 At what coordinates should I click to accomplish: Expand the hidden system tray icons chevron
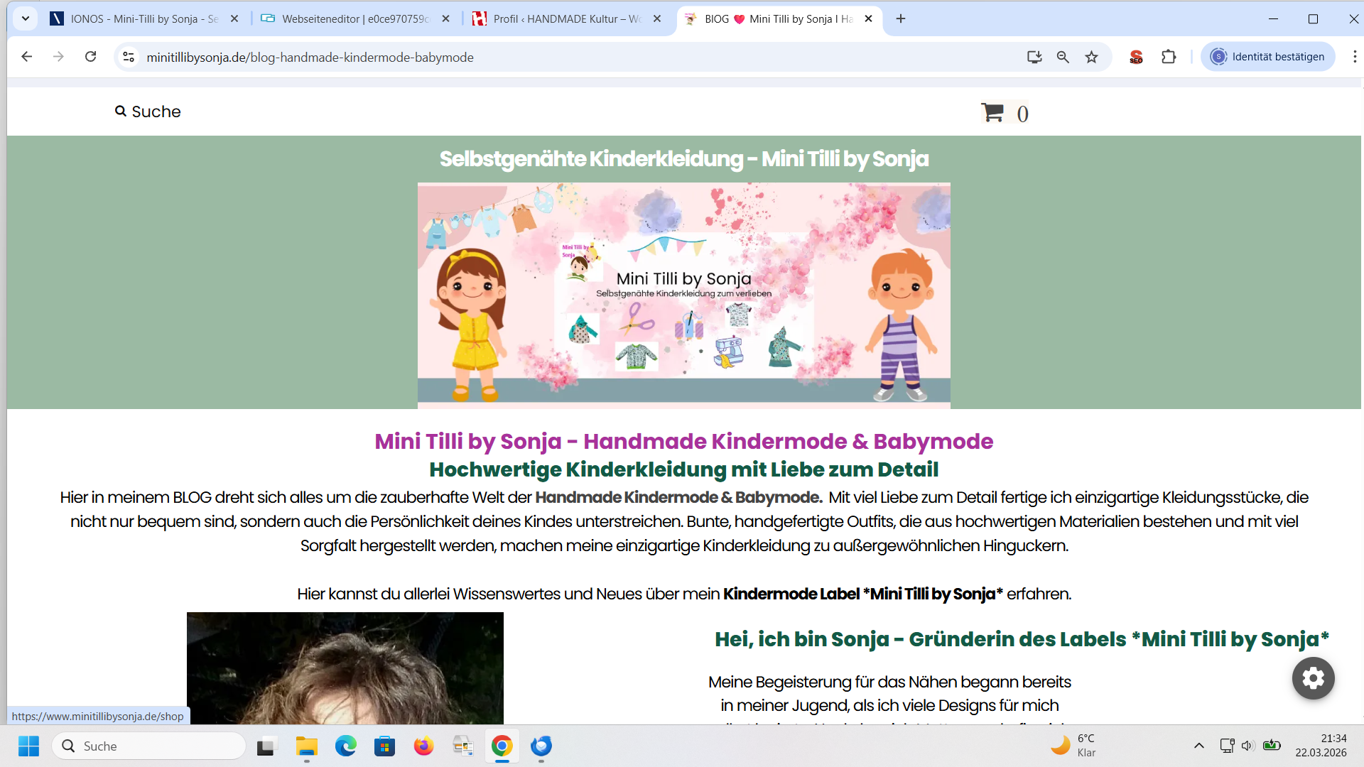[x=1199, y=746]
